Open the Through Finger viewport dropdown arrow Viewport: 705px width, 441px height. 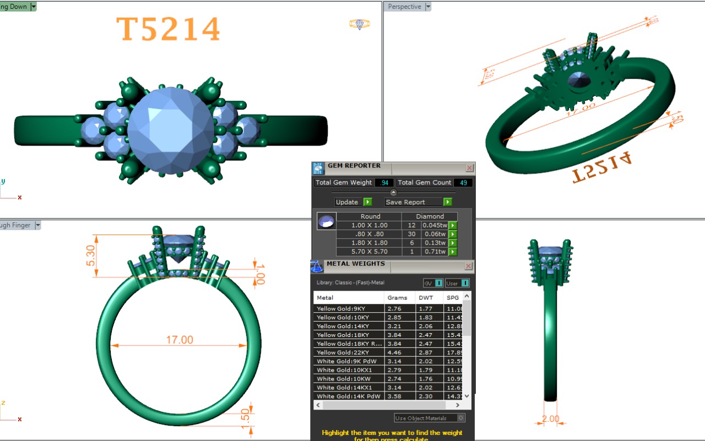click(37, 225)
